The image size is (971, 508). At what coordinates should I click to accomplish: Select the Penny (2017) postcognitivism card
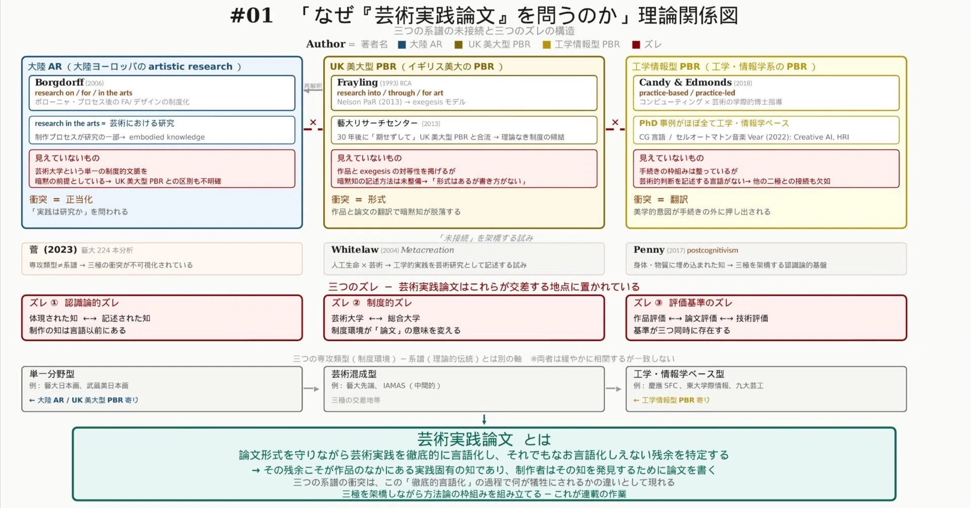[x=766, y=259]
